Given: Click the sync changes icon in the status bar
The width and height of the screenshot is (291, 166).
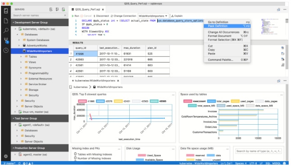Looking at the screenshot, I should pyautogui.click(x=19, y=163).
